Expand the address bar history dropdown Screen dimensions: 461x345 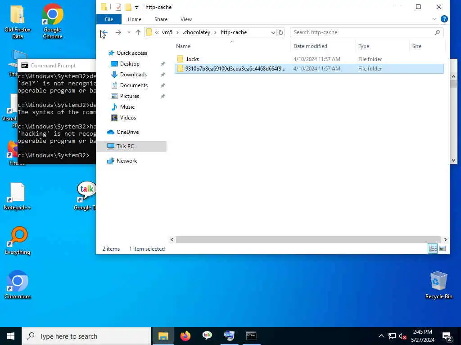coord(273,32)
